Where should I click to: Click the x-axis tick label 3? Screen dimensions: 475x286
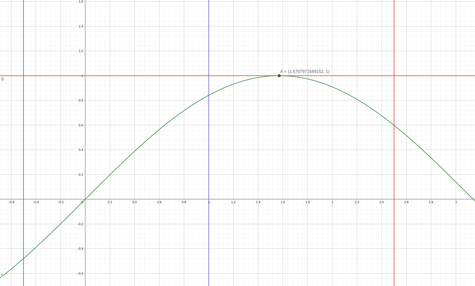click(456, 202)
